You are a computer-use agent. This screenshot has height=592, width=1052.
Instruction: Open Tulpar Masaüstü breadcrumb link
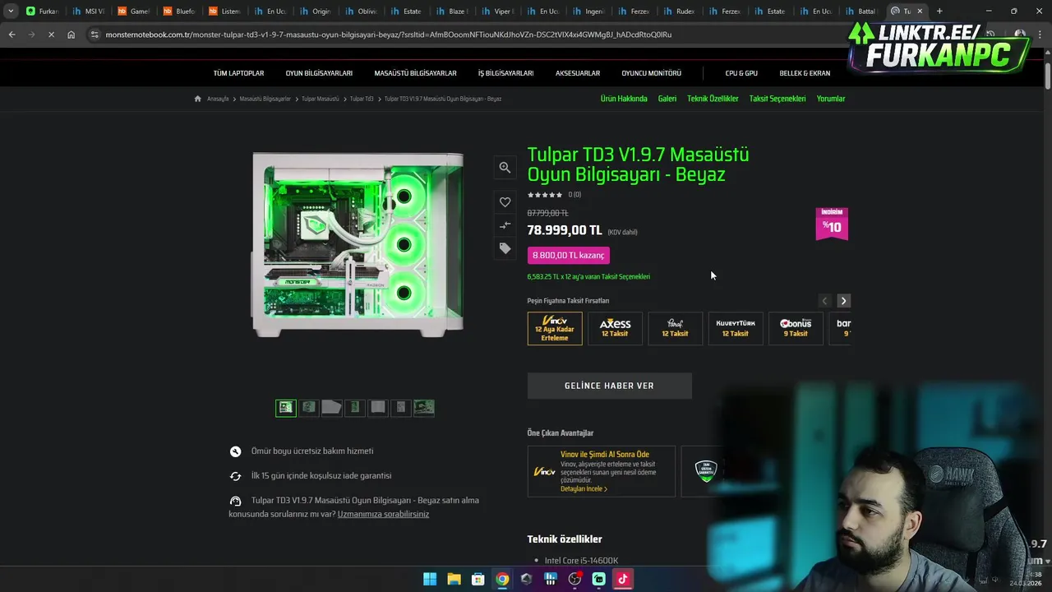[x=320, y=99]
